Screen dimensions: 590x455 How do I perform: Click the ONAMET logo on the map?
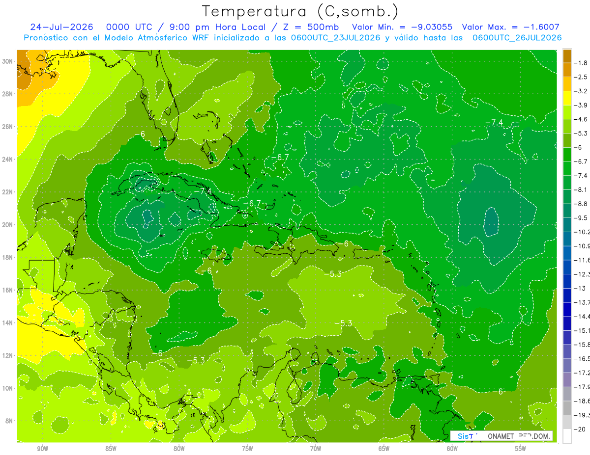pyautogui.click(x=501, y=436)
